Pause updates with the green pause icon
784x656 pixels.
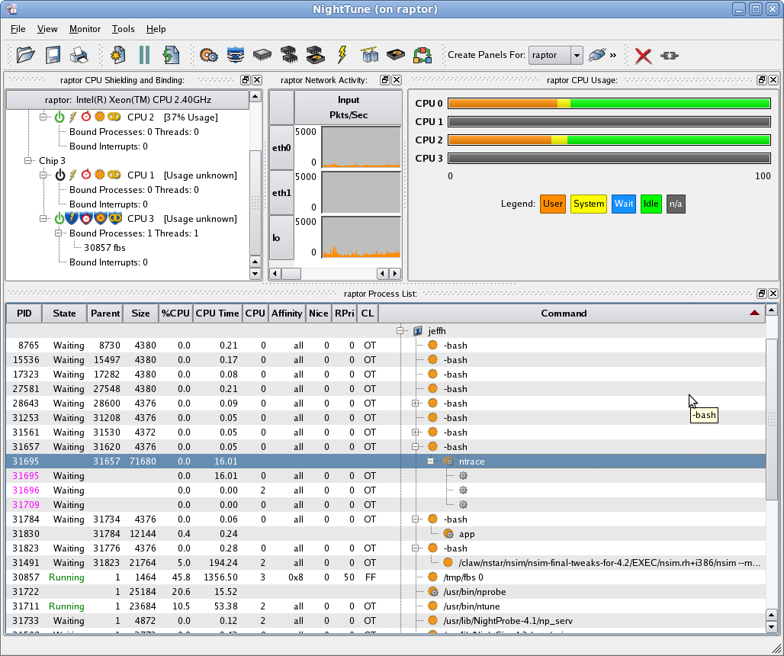click(144, 55)
